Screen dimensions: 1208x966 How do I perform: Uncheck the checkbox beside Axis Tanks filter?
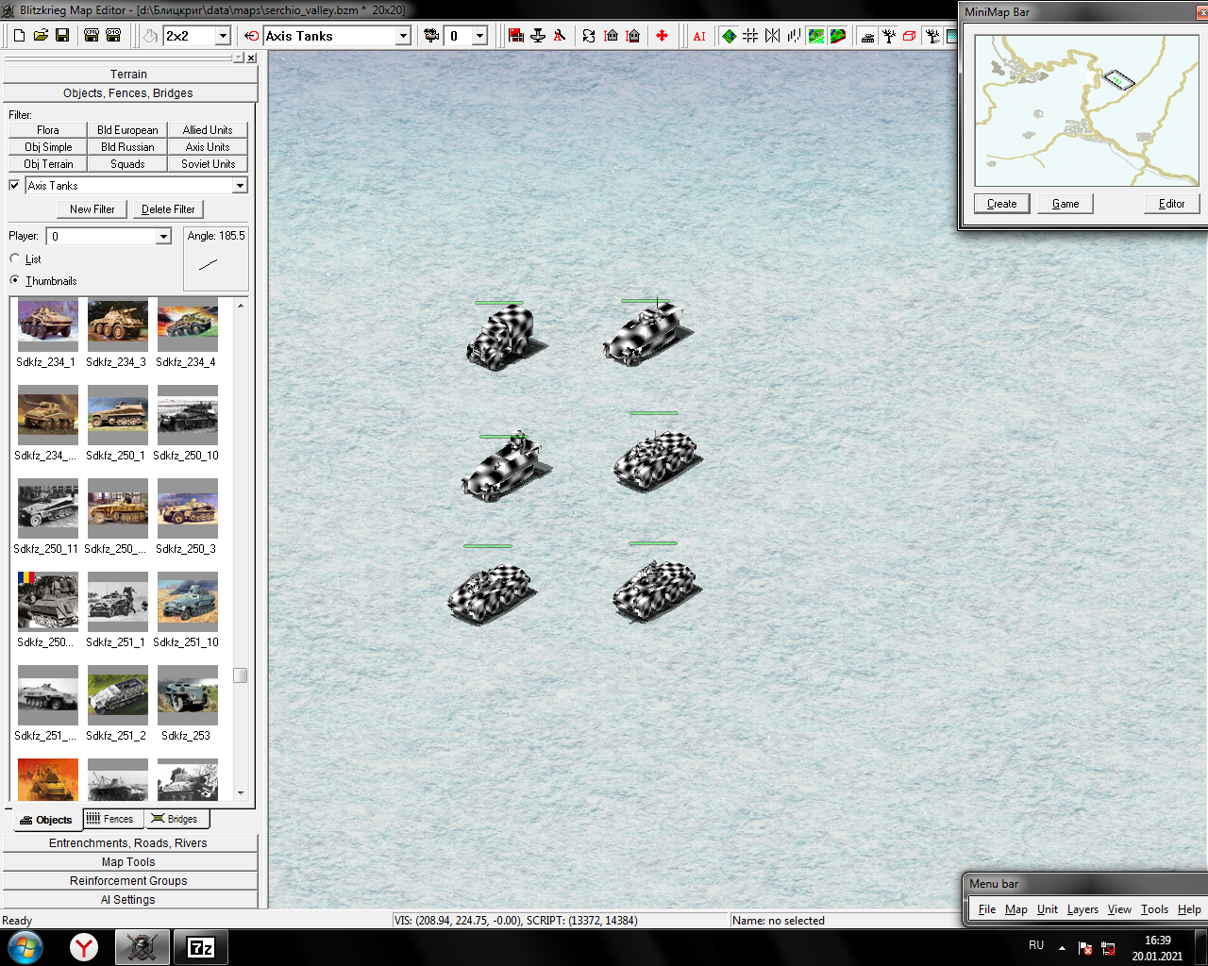click(14, 185)
